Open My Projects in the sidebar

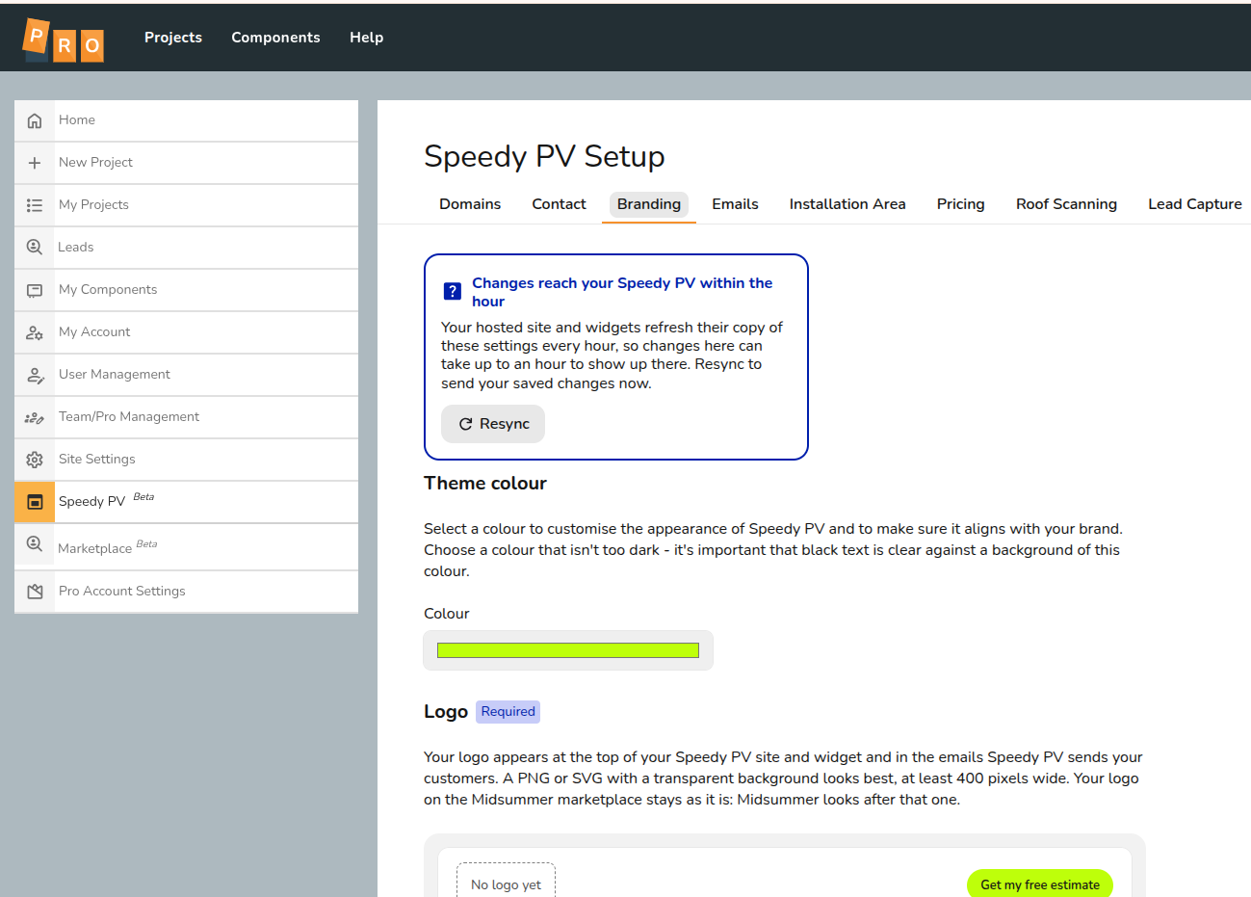(187, 205)
